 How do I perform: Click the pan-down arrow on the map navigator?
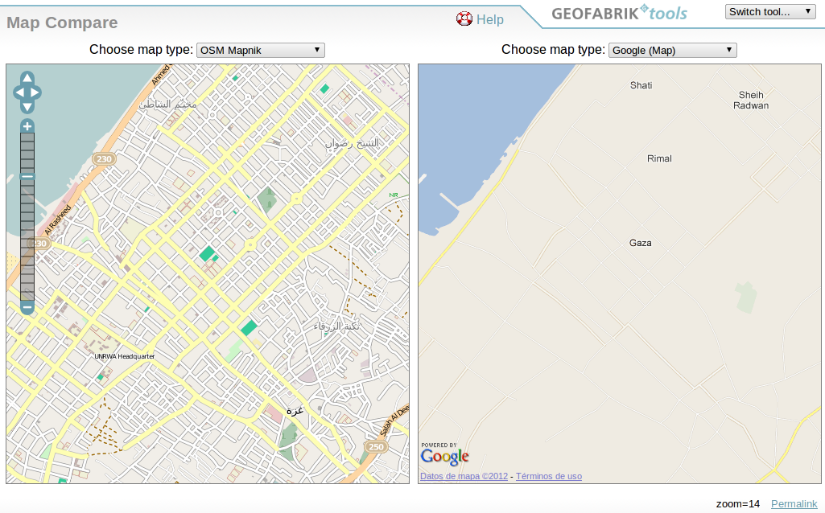(x=27, y=105)
